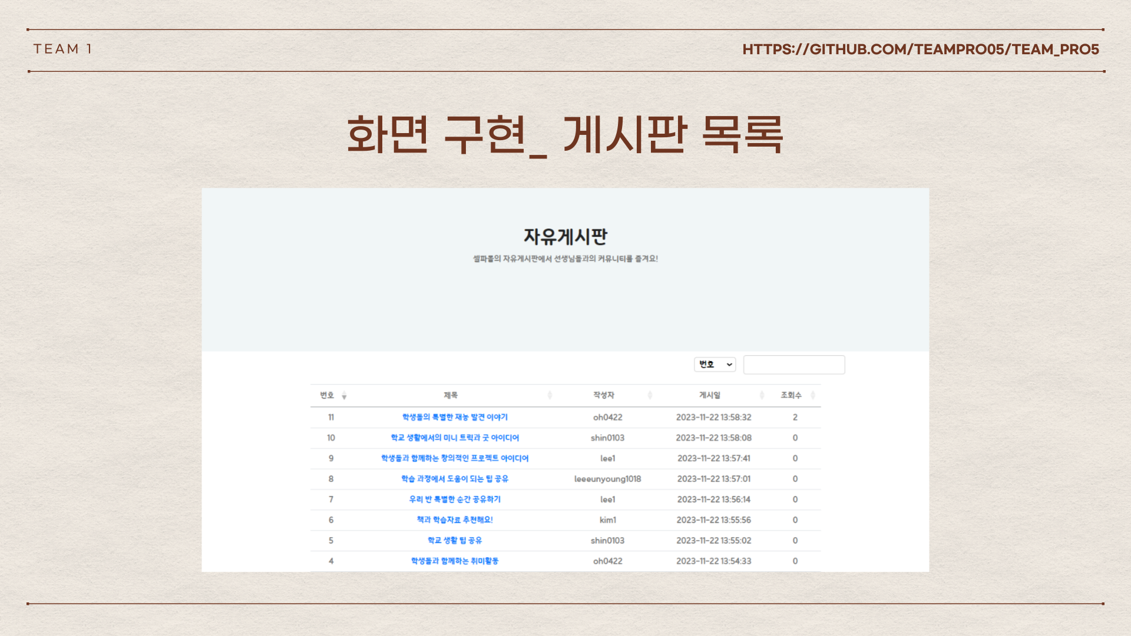
Task: Click the 작성자 column header label
Action: click(x=603, y=395)
